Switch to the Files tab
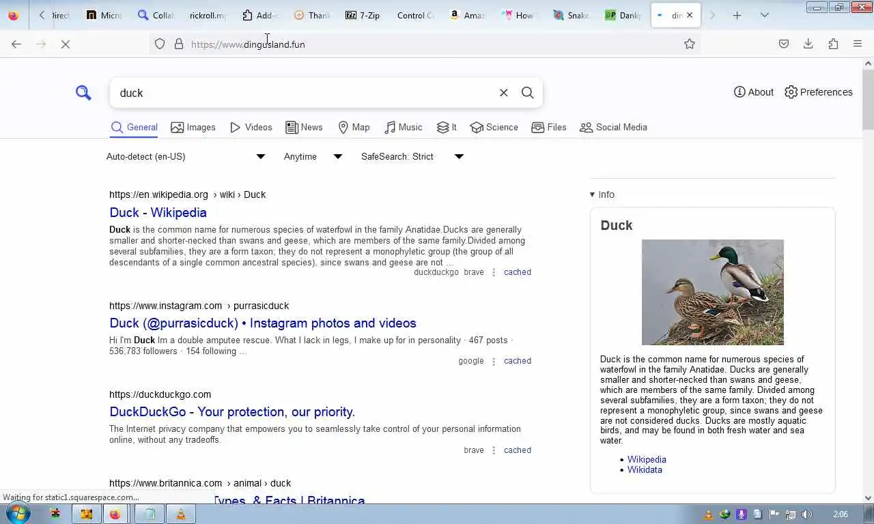This screenshot has height=524, width=874. [549, 128]
